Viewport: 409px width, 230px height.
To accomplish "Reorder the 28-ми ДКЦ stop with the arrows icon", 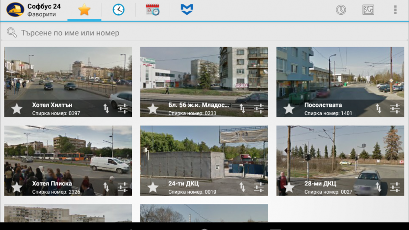I will 379,187.
